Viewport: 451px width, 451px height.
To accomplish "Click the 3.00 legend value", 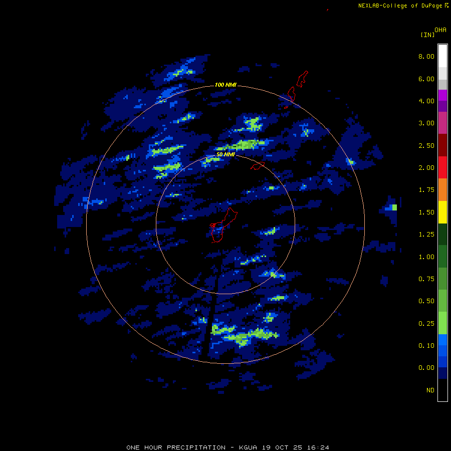I will click(426, 123).
